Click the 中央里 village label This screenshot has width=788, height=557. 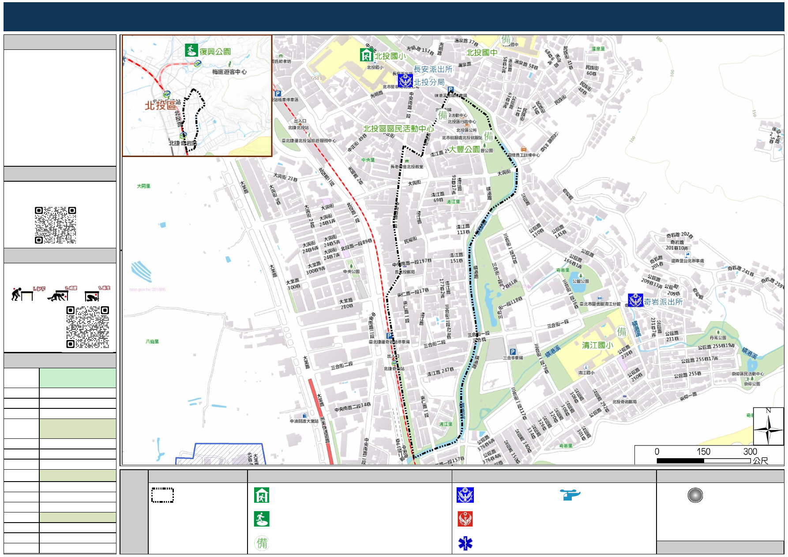pyautogui.click(x=368, y=160)
